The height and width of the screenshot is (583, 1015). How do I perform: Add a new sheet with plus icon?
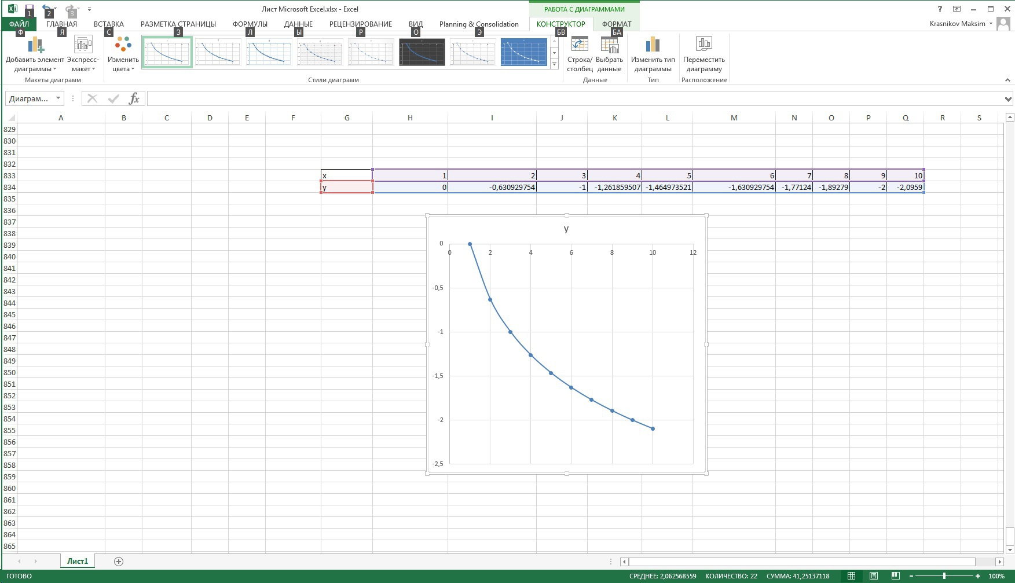point(119,562)
